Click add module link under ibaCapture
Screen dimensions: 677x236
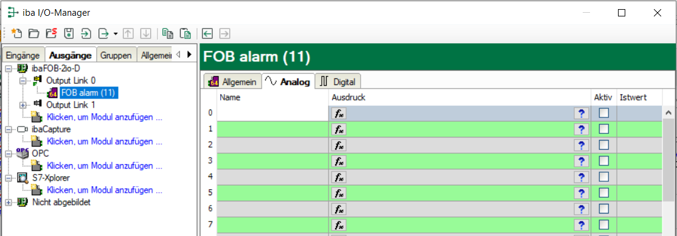[105, 141]
